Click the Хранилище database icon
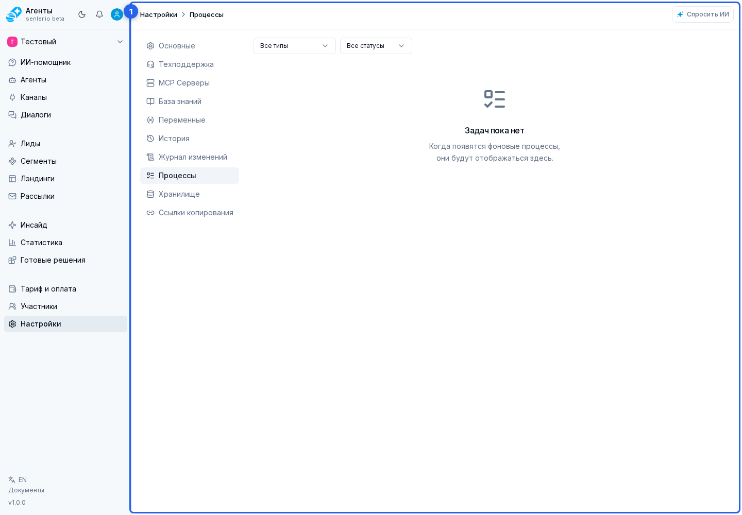Screen dimensions: 742x515 150,194
